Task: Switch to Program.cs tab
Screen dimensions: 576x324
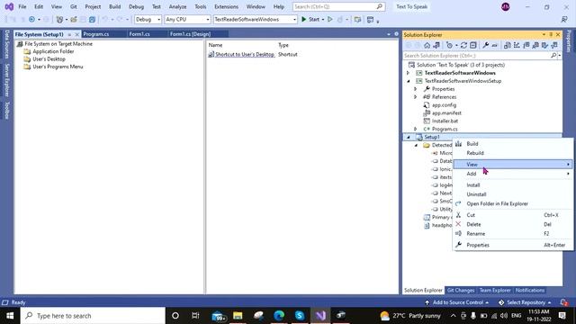Action: click(96, 34)
